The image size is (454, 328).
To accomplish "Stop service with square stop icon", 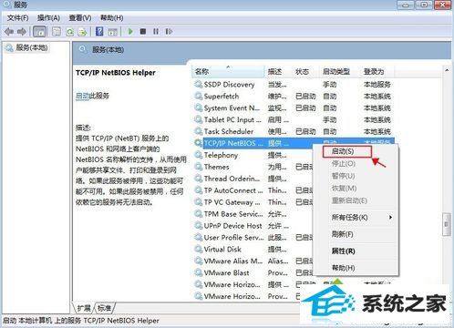I will [143, 31].
